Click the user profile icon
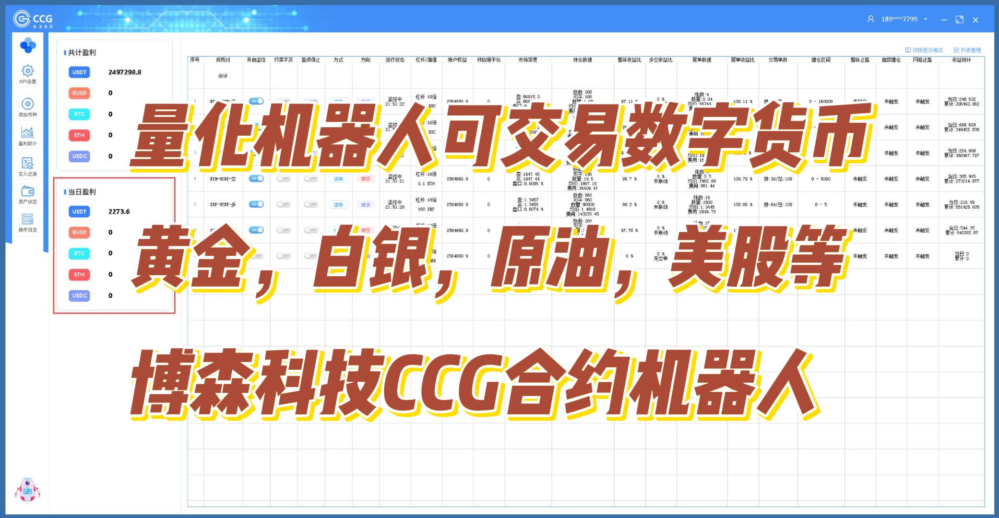The image size is (999, 518). click(x=870, y=19)
